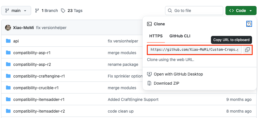
Task: Open the green Code dropdown button
Action: click(241, 11)
